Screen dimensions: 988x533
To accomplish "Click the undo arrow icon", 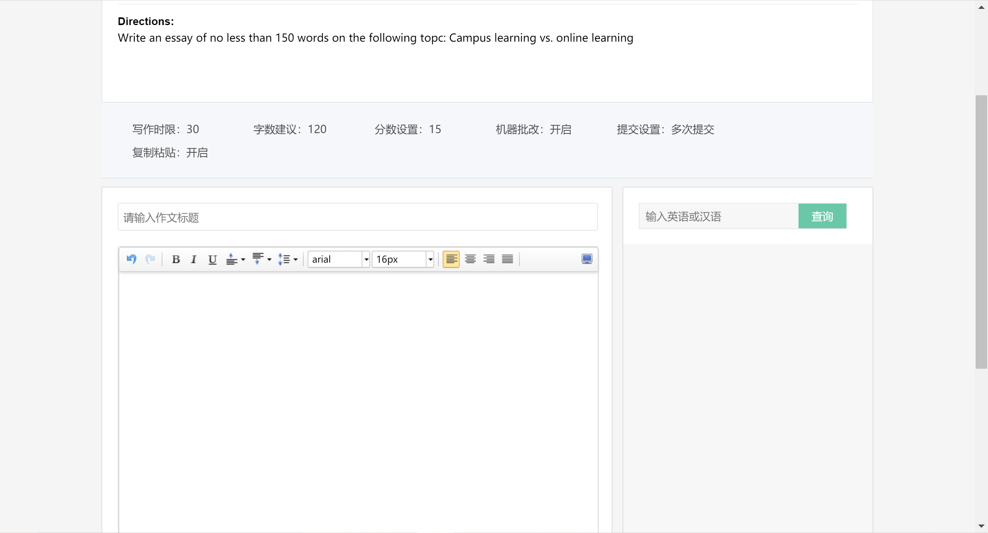I will coord(131,259).
